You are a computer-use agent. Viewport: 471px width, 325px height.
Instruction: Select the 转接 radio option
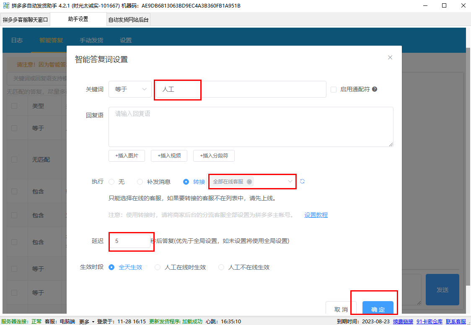[x=186, y=181]
